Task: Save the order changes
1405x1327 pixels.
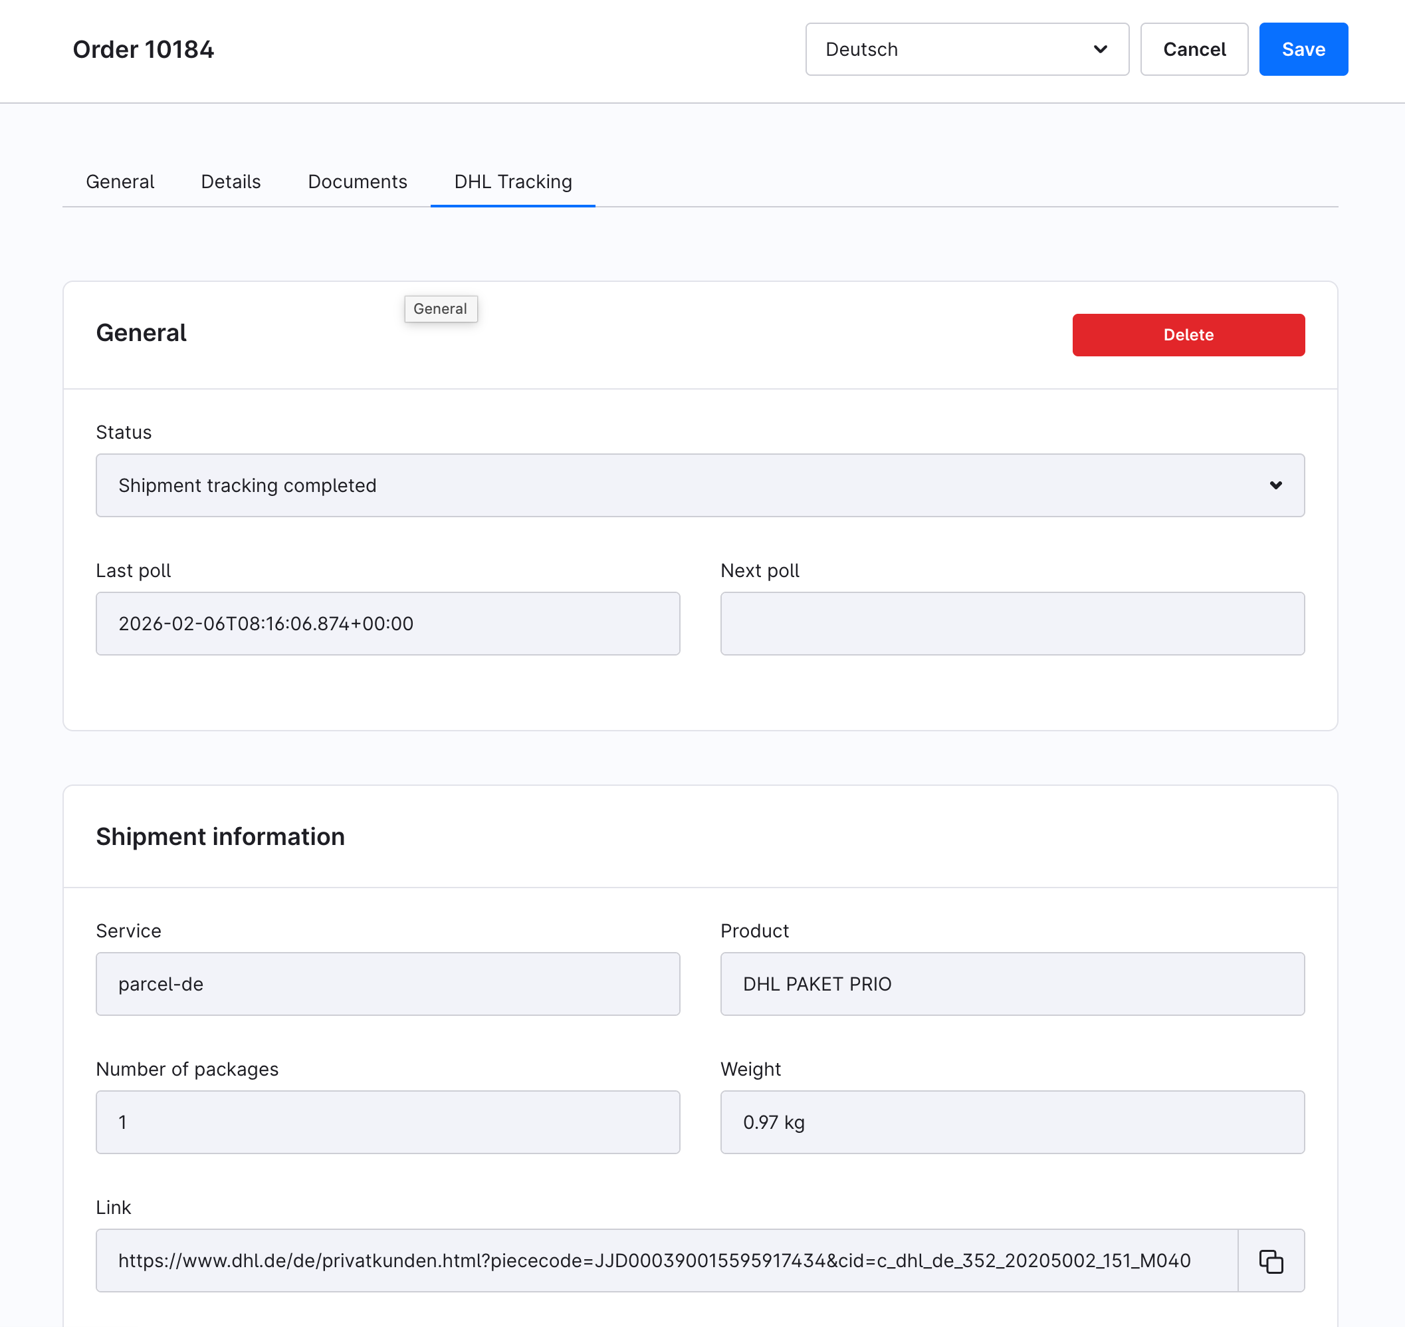Action: pyautogui.click(x=1303, y=49)
